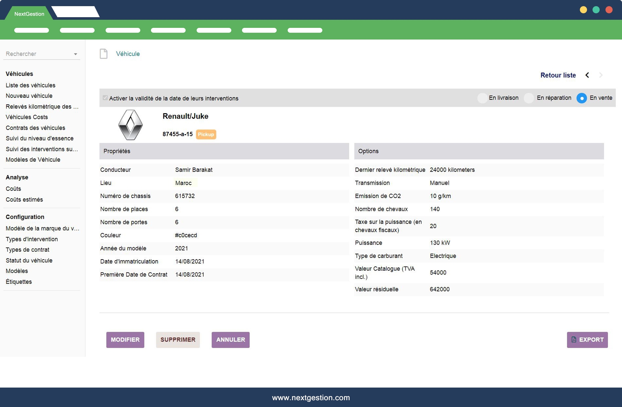Click the Retour liste link
This screenshot has height=407, width=622.
pos(558,75)
